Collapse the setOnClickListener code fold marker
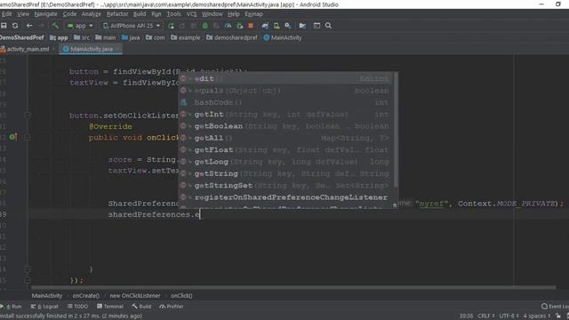569x320 pixels. 28,116
